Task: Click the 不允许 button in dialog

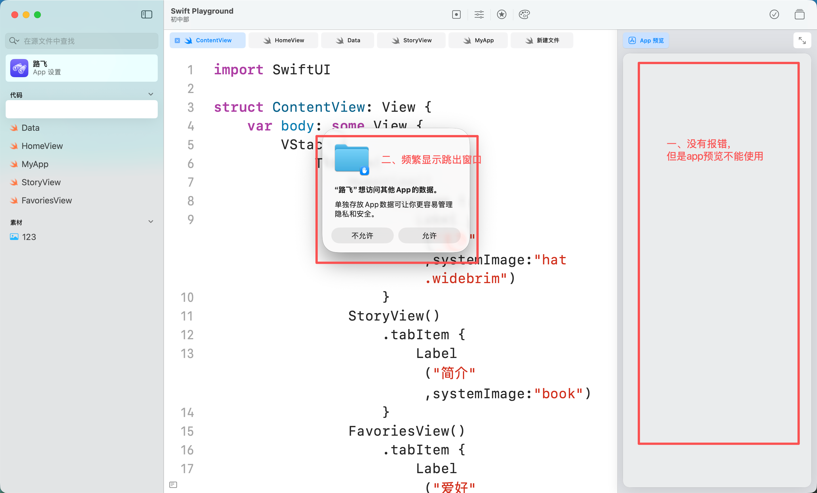Action: pos(362,235)
